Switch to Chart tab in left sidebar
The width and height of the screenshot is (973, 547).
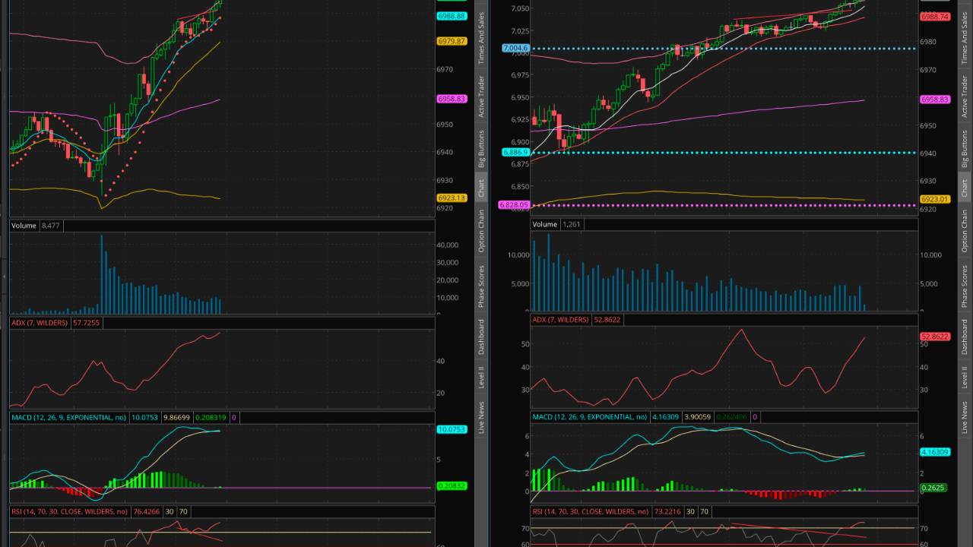(x=481, y=188)
